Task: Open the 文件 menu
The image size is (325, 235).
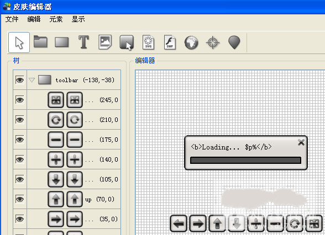Action: [x=12, y=19]
